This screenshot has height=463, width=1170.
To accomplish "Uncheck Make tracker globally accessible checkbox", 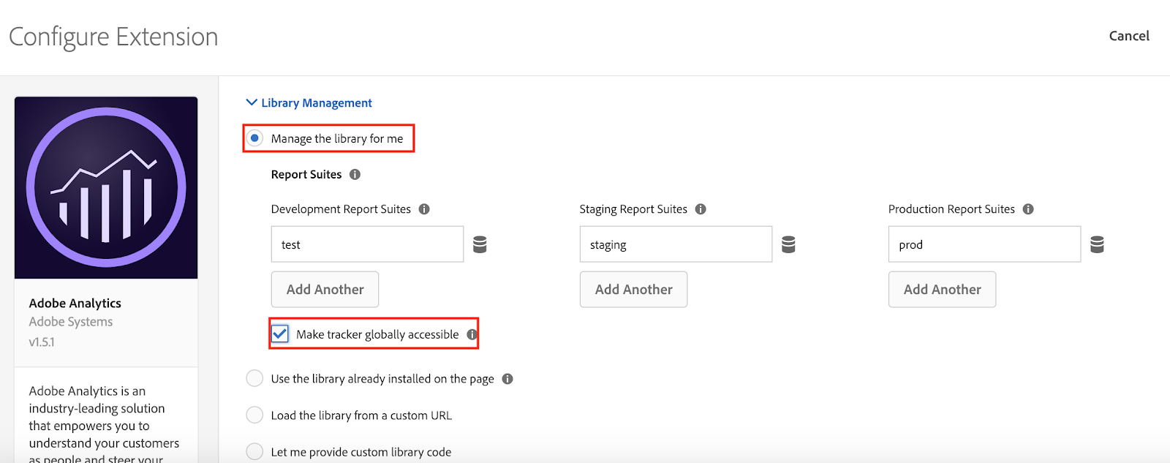I will click(280, 334).
